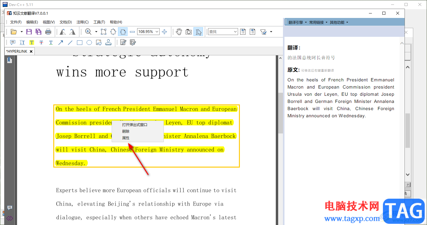
Task: Open the 文档(D) menu
Action: (x=66, y=22)
